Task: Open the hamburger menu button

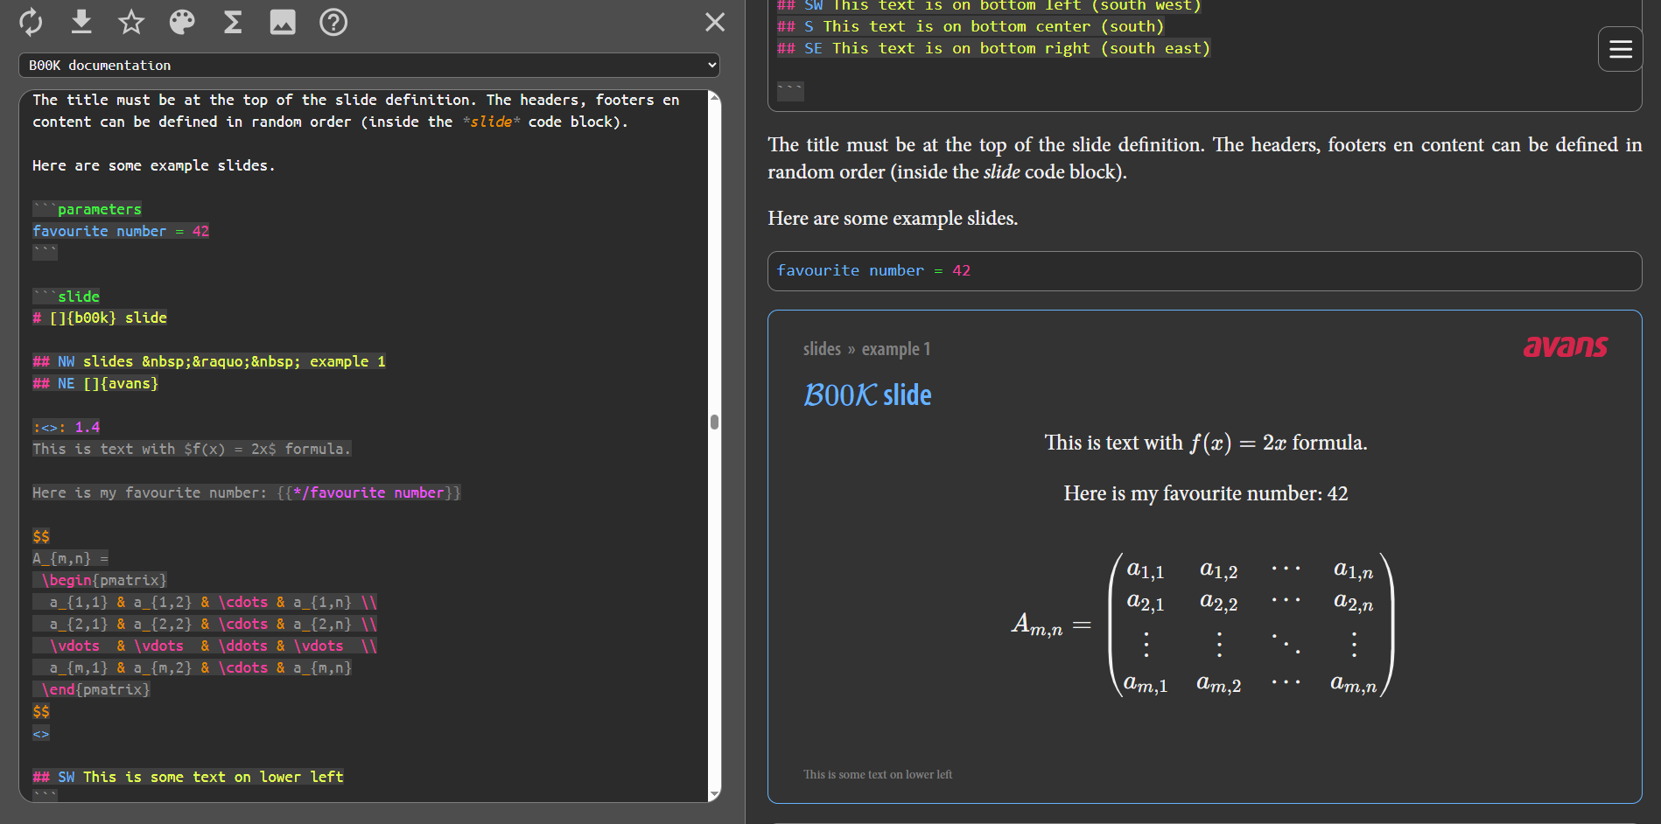Action: [x=1620, y=49]
